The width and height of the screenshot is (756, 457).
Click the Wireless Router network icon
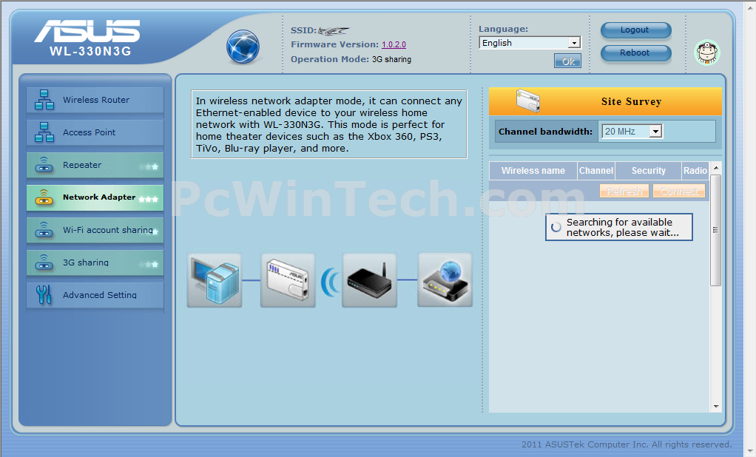pyautogui.click(x=44, y=99)
